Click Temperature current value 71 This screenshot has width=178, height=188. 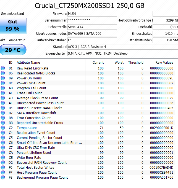pyautogui.click(x=101, y=128)
